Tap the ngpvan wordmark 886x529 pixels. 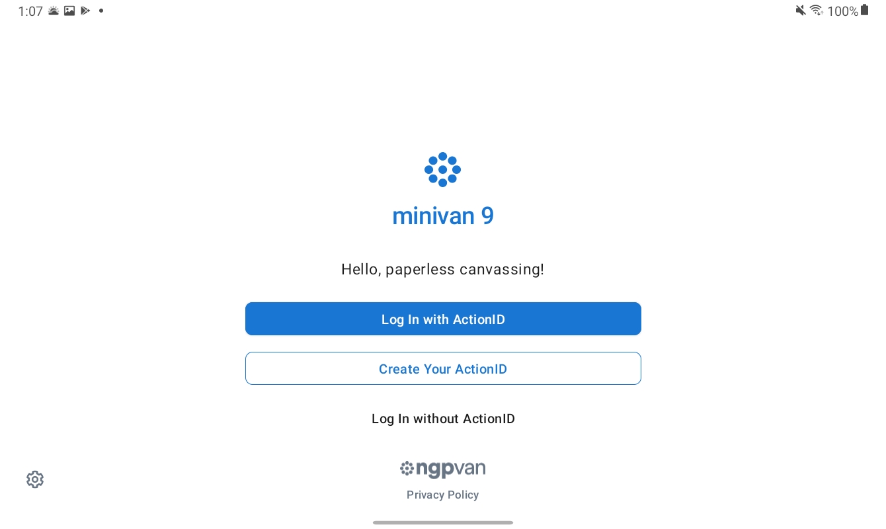(x=451, y=469)
